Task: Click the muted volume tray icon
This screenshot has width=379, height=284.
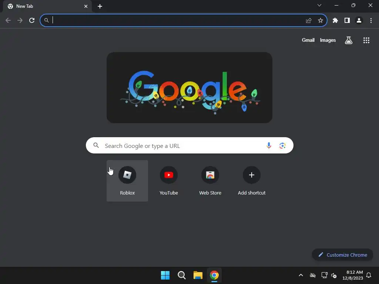Action: (x=334, y=275)
